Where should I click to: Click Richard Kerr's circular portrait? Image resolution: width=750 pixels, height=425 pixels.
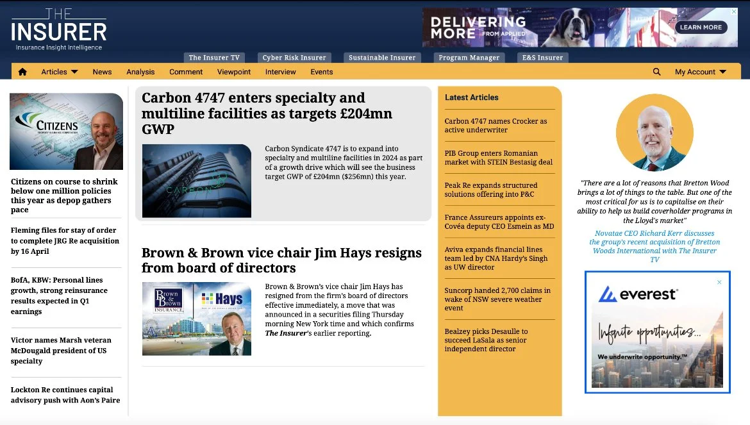point(654,133)
